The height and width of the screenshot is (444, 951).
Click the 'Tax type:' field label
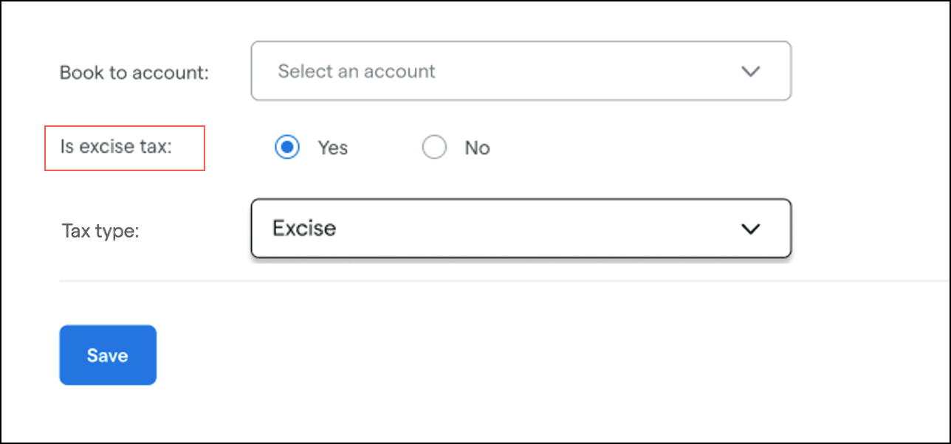click(100, 231)
